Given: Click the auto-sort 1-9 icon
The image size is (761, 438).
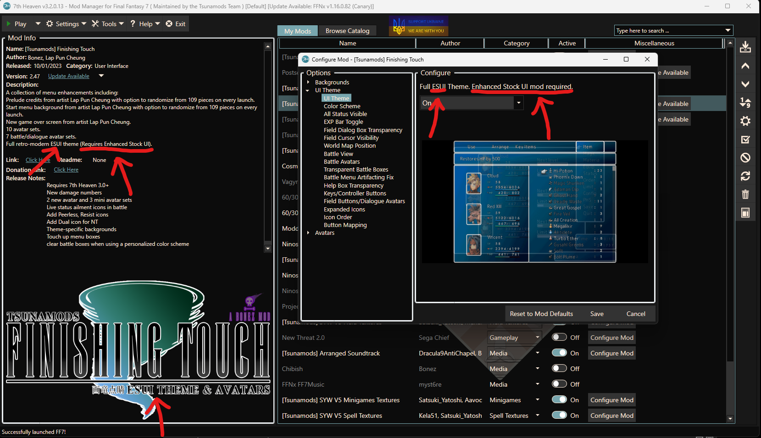Looking at the screenshot, I should pos(745,102).
